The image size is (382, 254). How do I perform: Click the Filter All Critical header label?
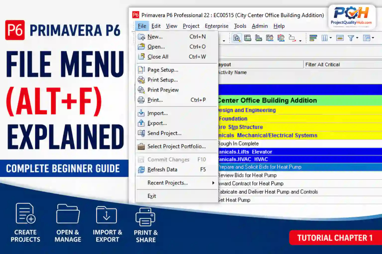point(323,65)
